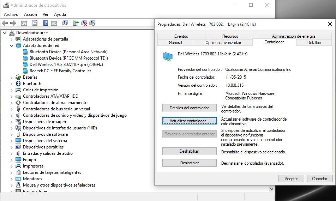Click the disable device down-arrow icon
The height and width of the screenshot is (201, 336).
point(92,23)
